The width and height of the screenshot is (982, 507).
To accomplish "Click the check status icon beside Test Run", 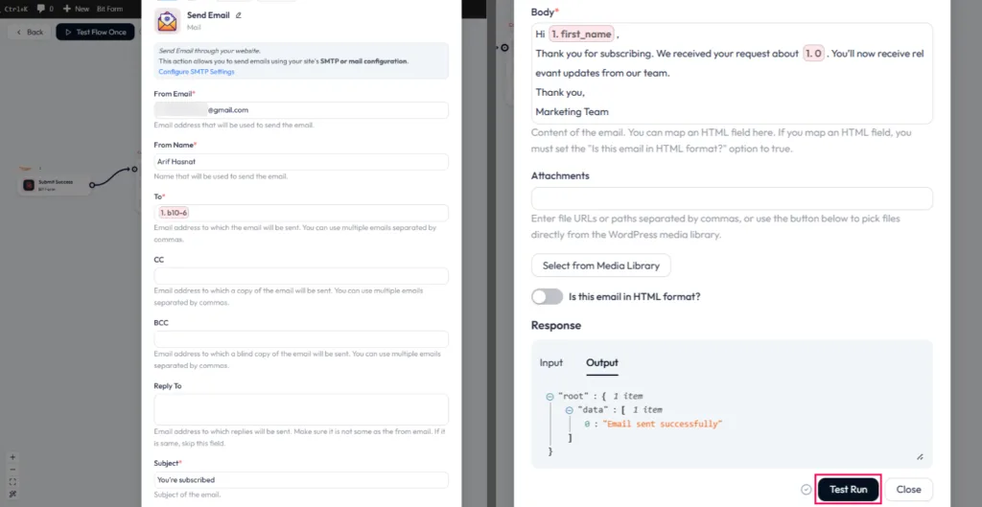I will pyautogui.click(x=806, y=490).
